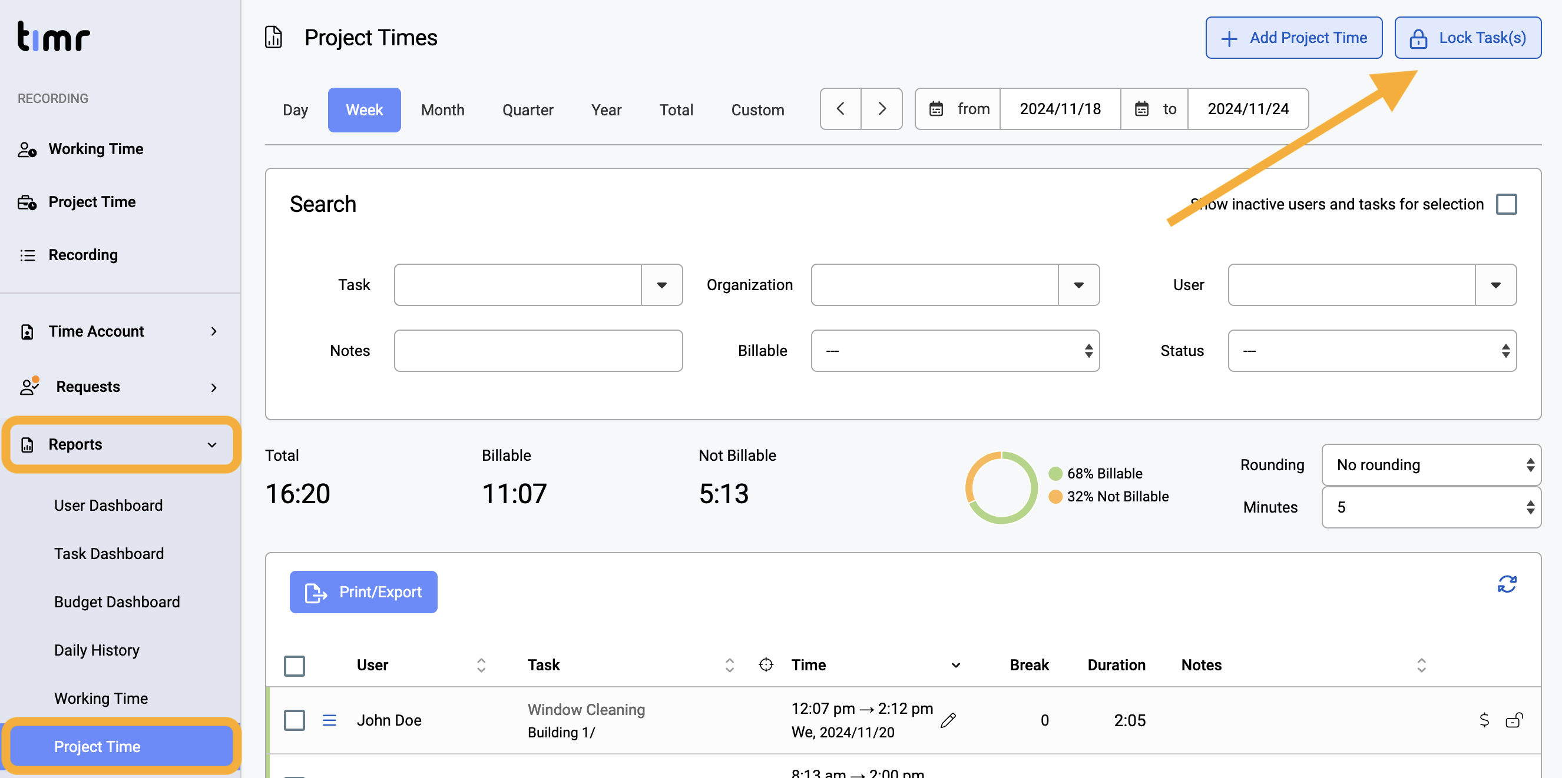Viewport: 1562px width, 778px height.
Task: Go to previous week arrow
Action: tap(840, 109)
